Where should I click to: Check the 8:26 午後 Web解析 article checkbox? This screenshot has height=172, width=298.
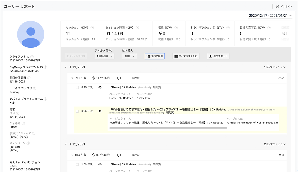(77, 111)
